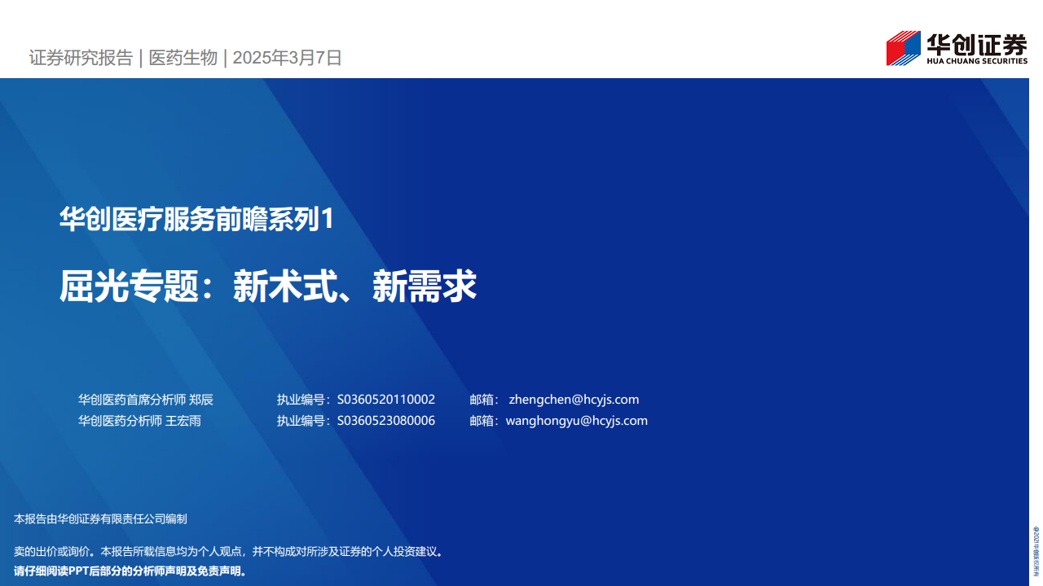Click the main title "屈光专题：新术式、新需求"
The width and height of the screenshot is (1043, 586).
tap(268, 286)
